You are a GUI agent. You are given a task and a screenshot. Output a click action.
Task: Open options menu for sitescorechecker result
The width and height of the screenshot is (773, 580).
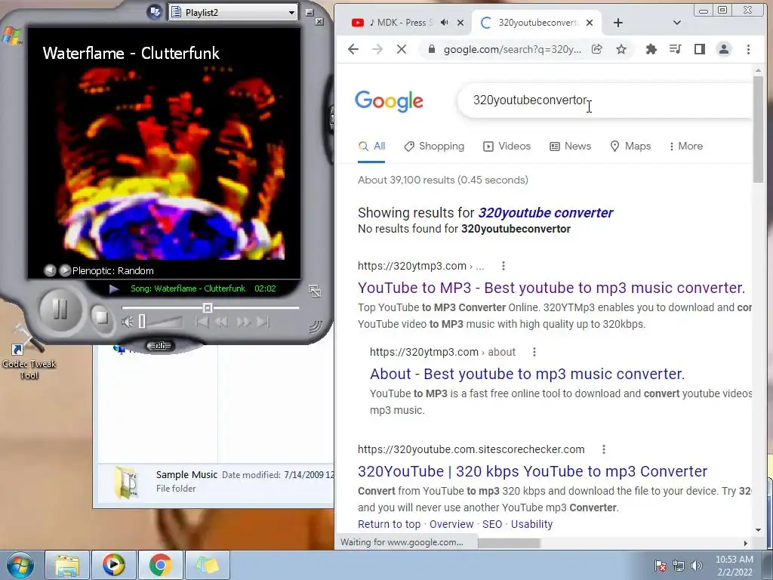604,449
